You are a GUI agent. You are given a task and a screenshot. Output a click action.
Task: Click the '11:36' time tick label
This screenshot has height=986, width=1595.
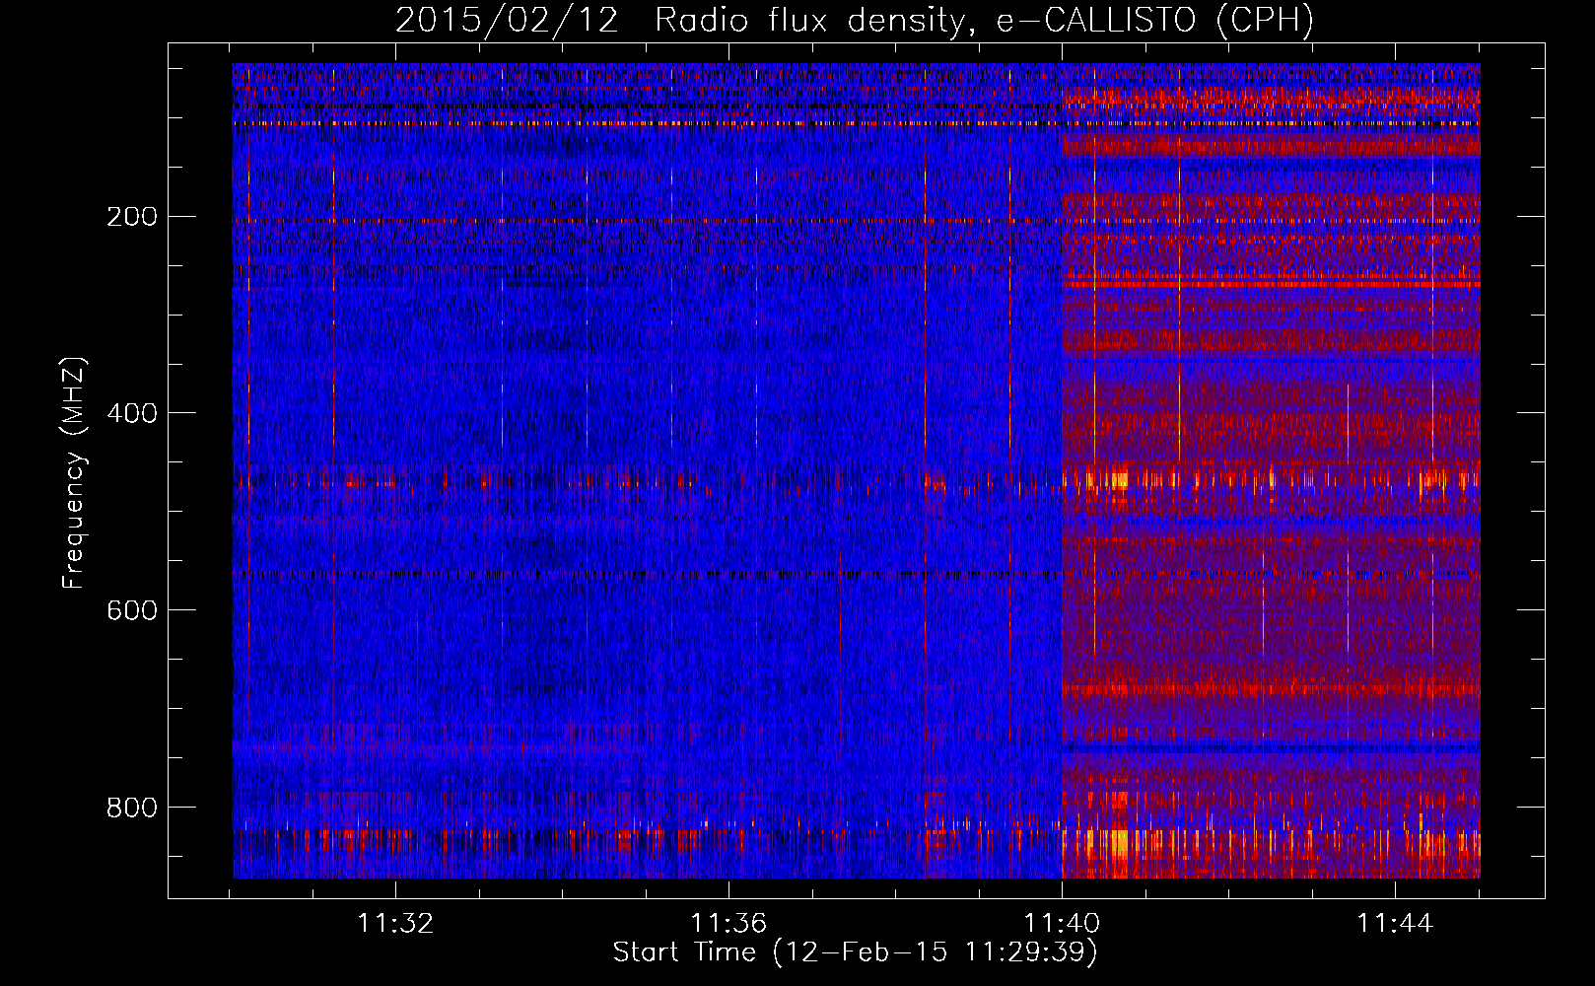(x=728, y=924)
